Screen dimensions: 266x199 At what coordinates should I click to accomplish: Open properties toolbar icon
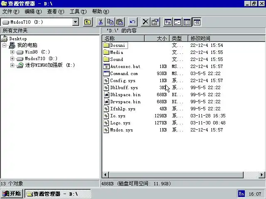coord(155,22)
